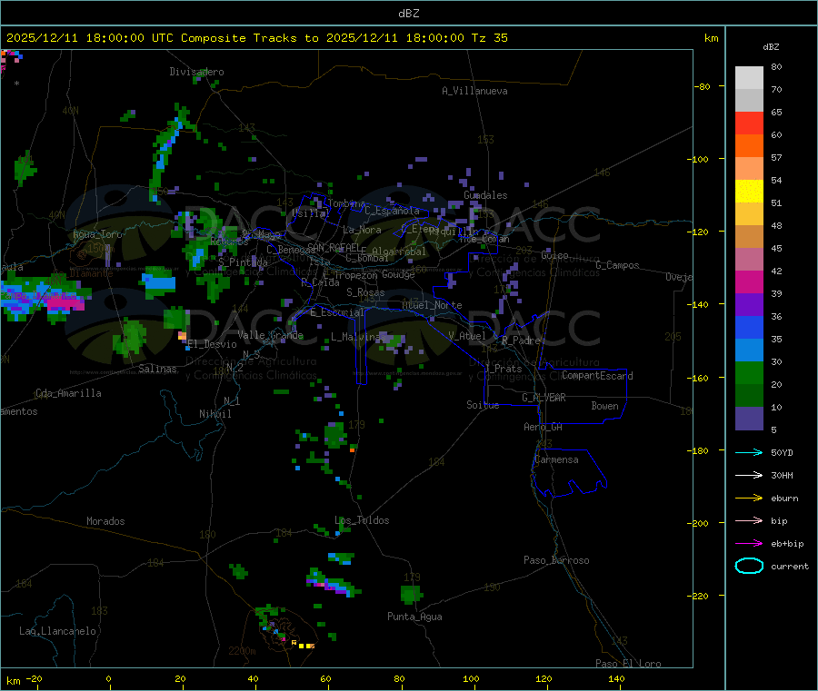Click the cyan 50YD track arrow
Screen dimensions: 818x691
[749, 452]
